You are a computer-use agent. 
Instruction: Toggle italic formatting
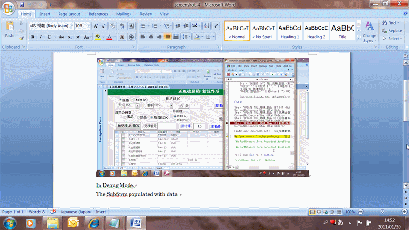(x=40, y=37)
